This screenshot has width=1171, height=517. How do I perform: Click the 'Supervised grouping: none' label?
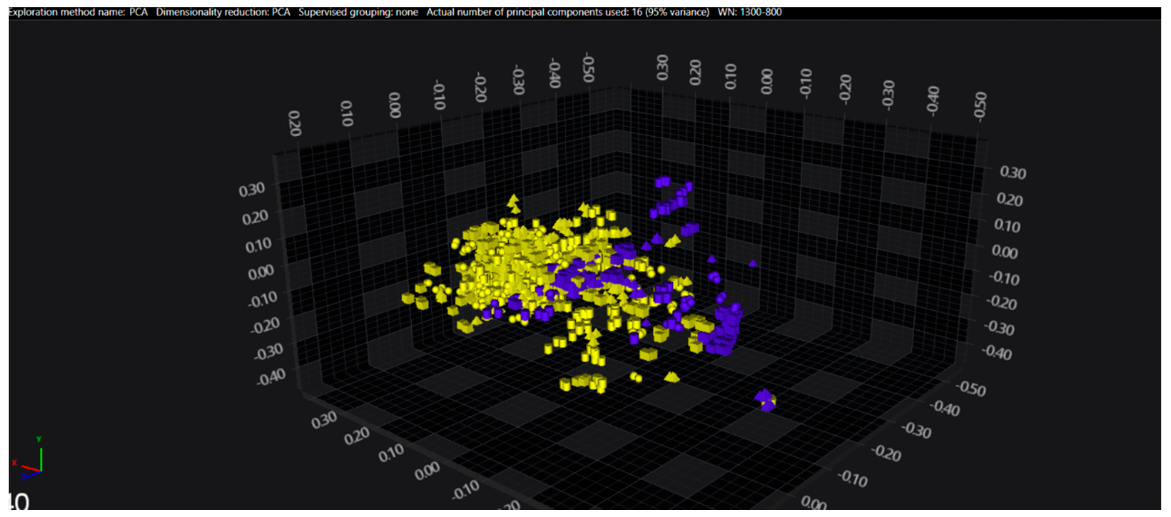pyautogui.click(x=358, y=12)
